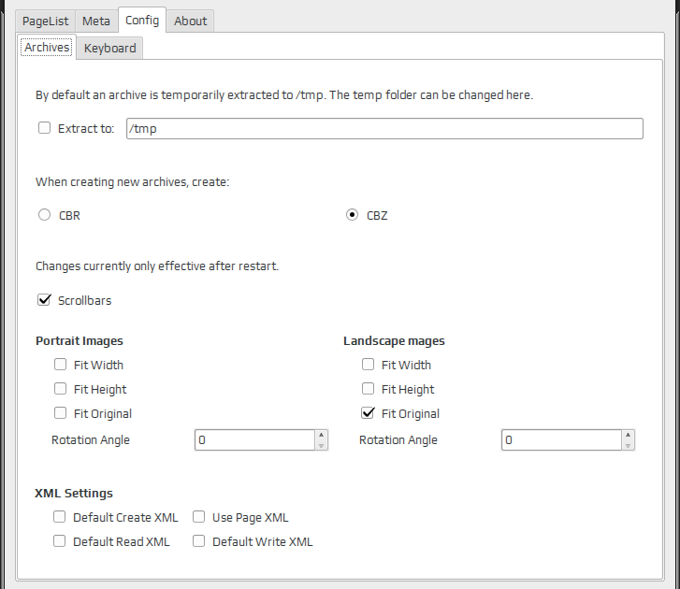Screen dimensions: 680x589
Task: Increase Portrait Rotation Angle with up arrow
Action: pos(322,435)
